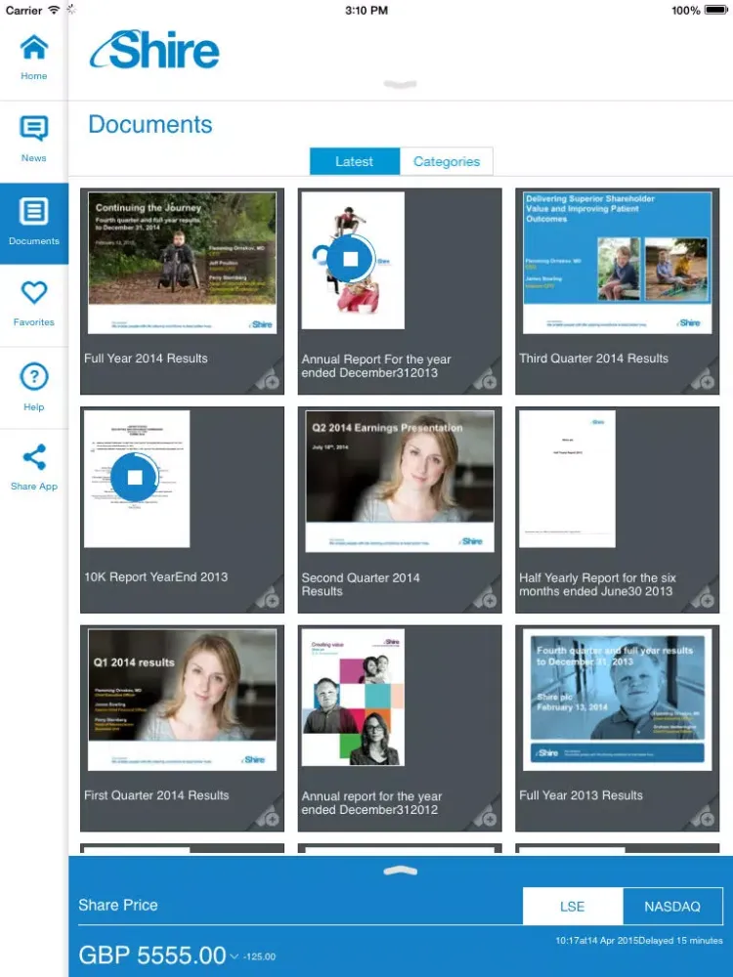Open Annual report 2012 cover thumbnail

click(x=353, y=698)
